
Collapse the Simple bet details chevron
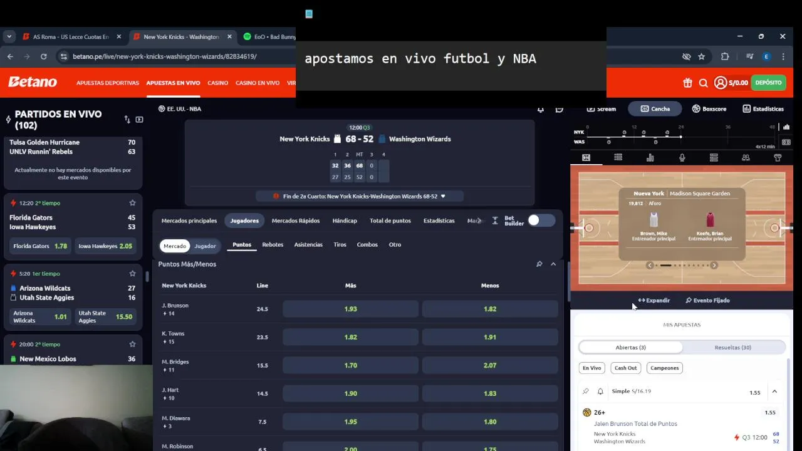(774, 391)
